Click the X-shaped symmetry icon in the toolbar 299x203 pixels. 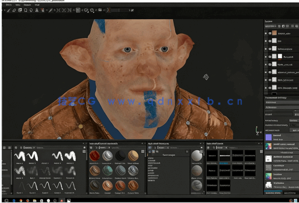click(x=64, y=10)
